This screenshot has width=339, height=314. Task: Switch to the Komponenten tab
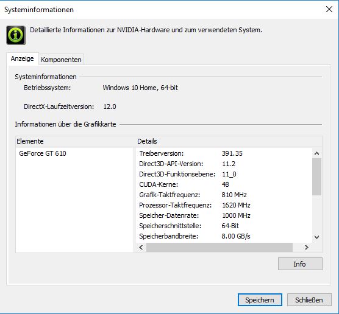click(x=61, y=60)
